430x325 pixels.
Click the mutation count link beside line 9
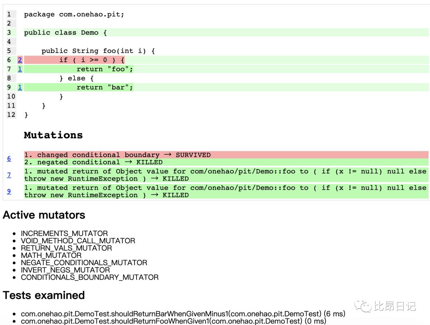[20, 87]
